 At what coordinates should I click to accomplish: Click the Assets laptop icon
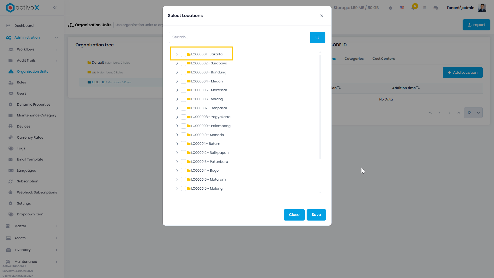pos(8,238)
